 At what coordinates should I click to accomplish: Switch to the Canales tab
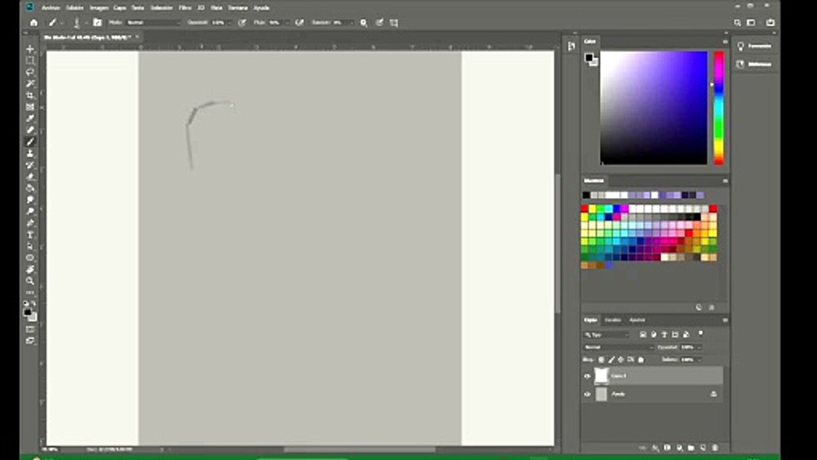[x=613, y=320]
